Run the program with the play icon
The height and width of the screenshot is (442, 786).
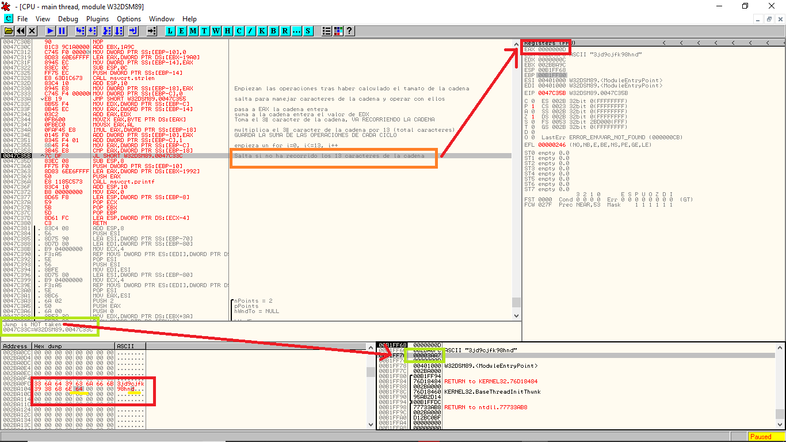click(x=51, y=31)
